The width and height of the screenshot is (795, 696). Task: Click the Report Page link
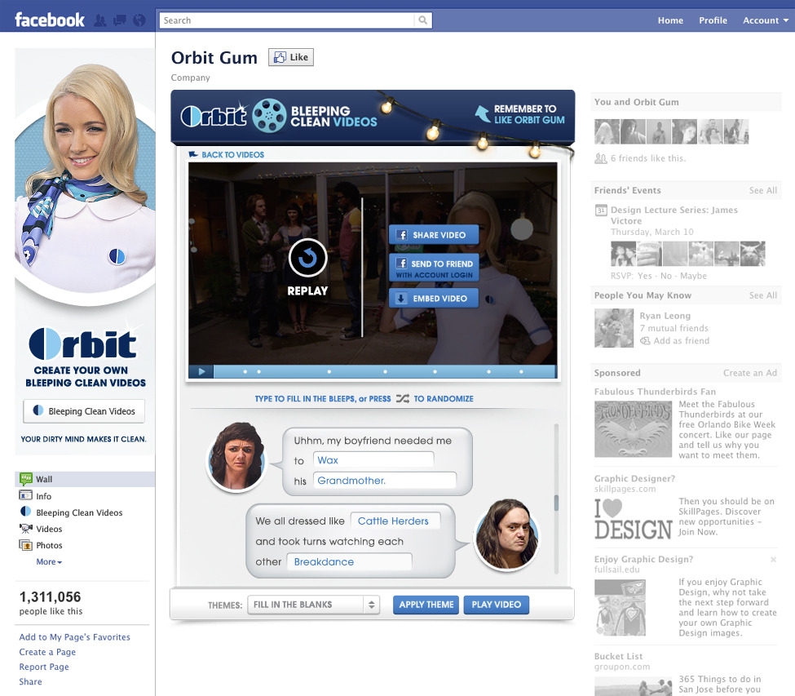pyautogui.click(x=44, y=667)
